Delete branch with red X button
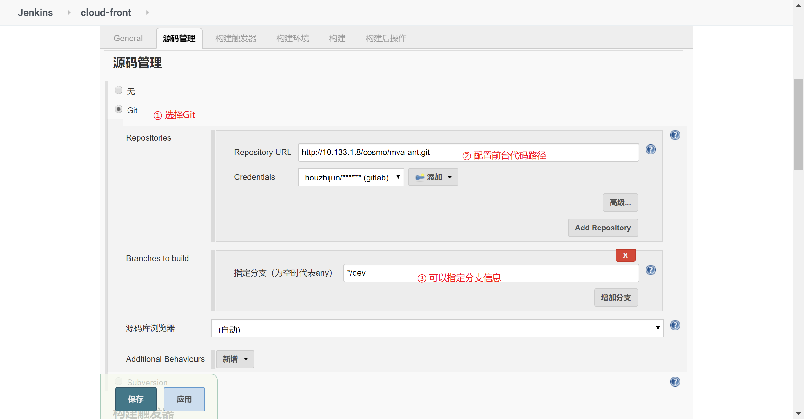The height and width of the screenshot is (419, 804). 625,255
